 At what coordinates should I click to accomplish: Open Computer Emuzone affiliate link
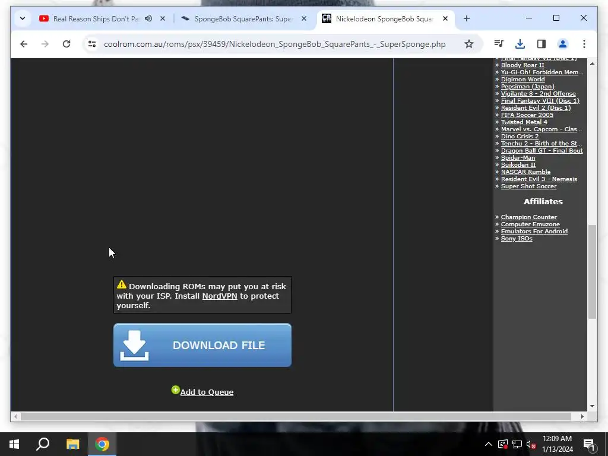click(x=530, y=224)
